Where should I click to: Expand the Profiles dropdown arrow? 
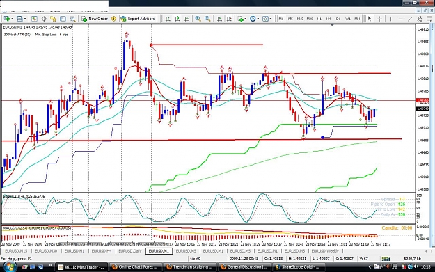[25, 19]
